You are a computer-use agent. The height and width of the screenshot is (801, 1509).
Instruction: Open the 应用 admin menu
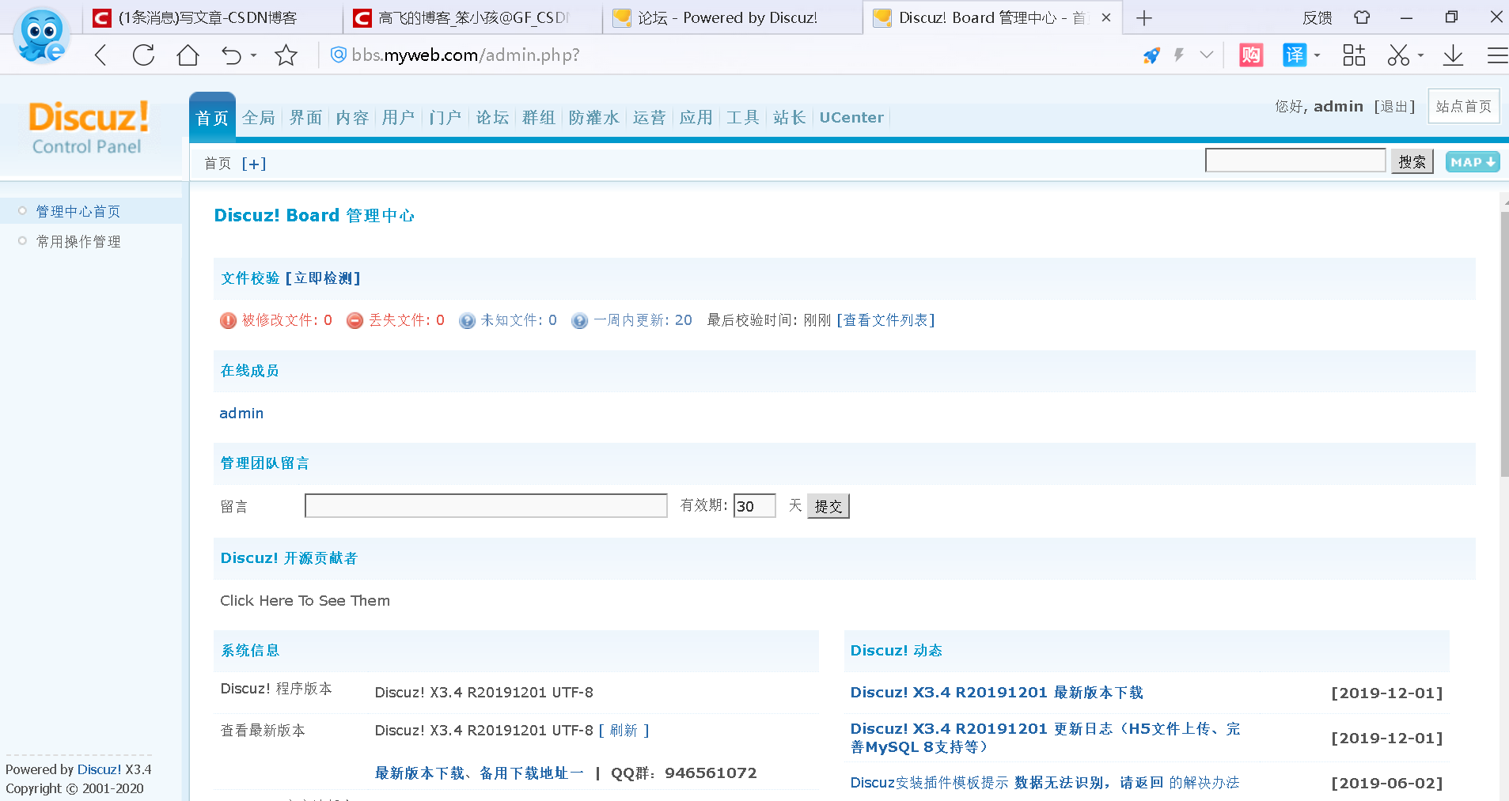point(696,118)
